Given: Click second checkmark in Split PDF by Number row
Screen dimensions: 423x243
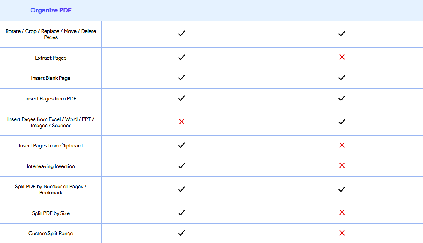Looking at the screenshot, I should tap(342, 189).
